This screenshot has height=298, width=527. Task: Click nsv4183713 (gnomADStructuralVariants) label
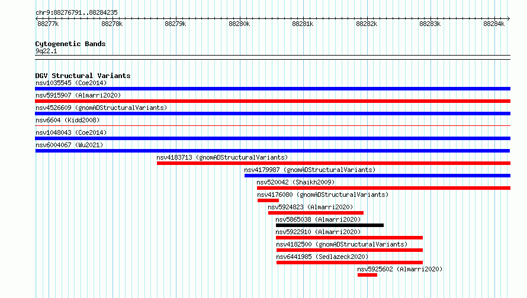[222, 157]
